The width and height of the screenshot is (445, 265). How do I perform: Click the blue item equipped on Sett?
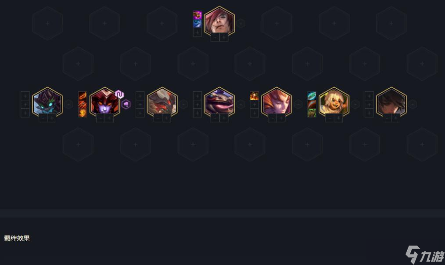197,24
